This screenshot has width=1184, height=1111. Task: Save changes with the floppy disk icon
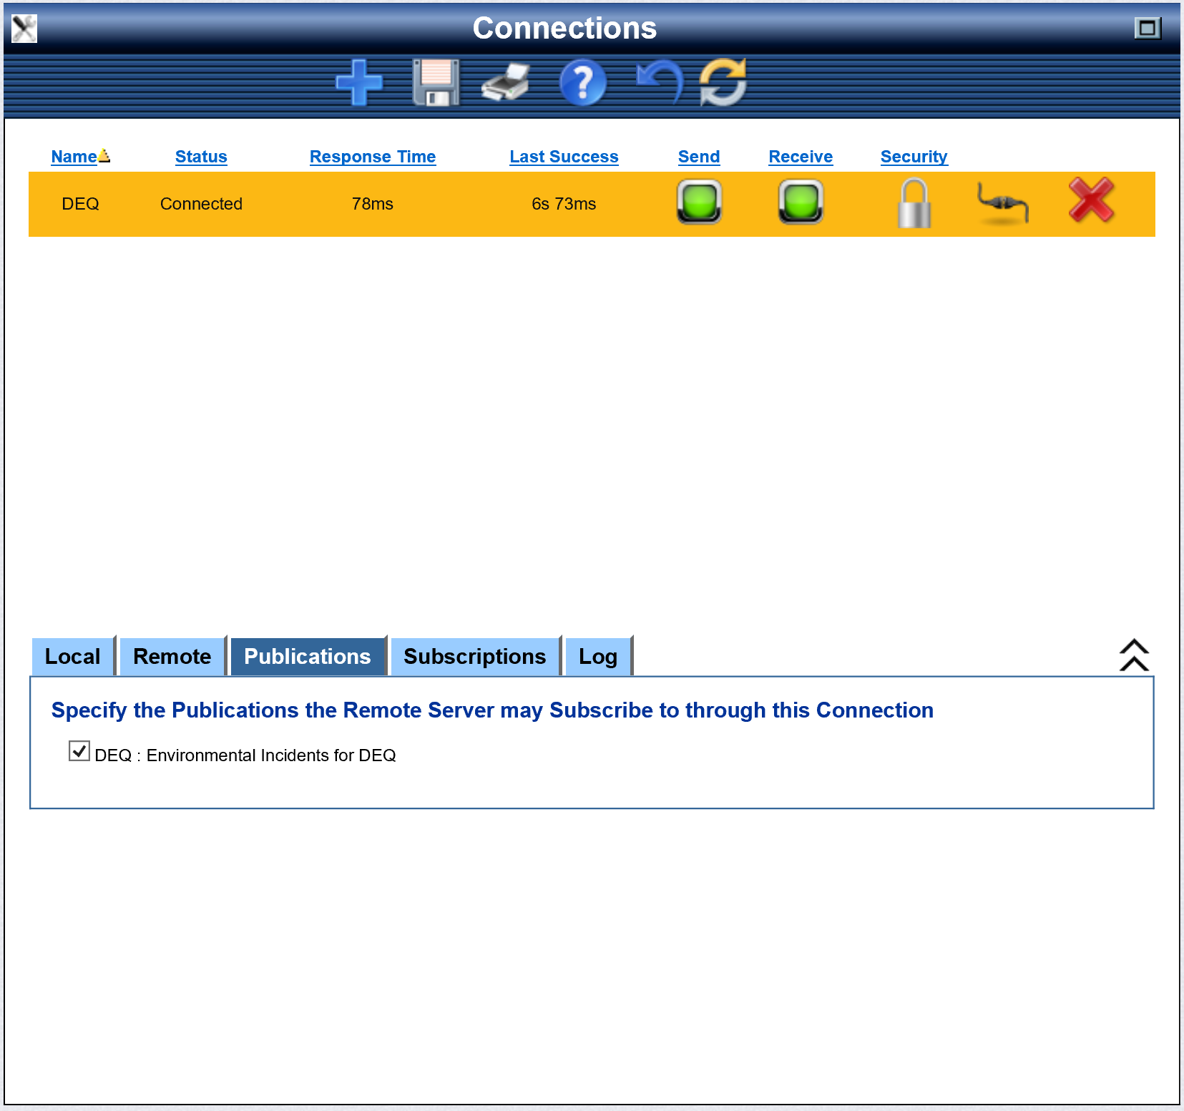pyautogui.click(x=436, y=83)
